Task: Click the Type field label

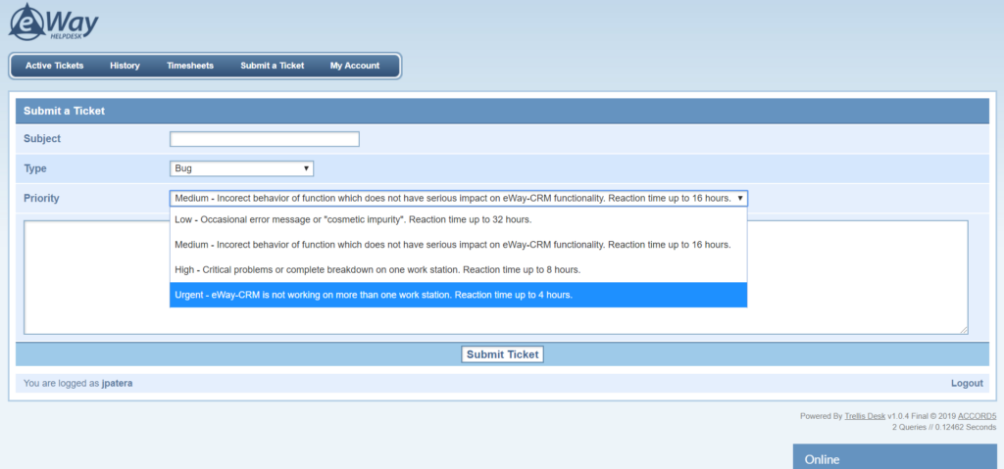Action: coord(35,169)
